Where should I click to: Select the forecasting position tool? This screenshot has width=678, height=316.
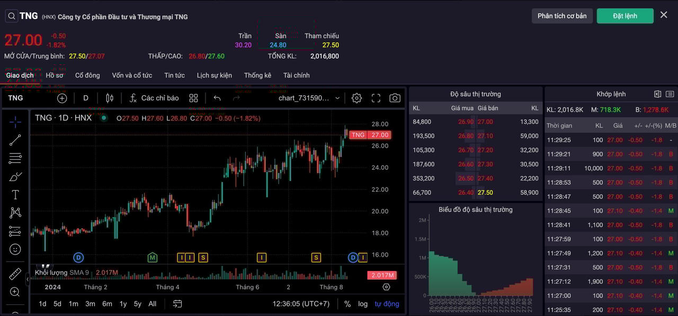pyautogui.click(x=15, y=231)
